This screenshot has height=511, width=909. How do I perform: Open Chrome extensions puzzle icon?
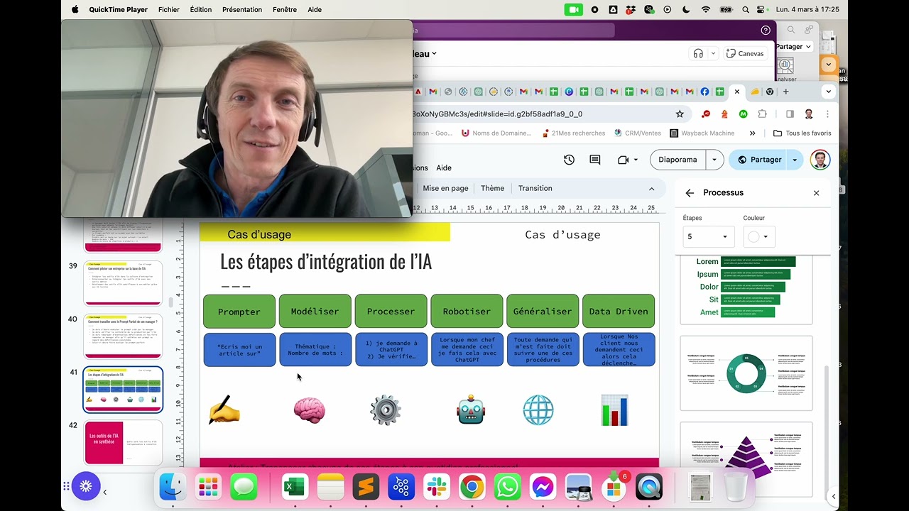[763, 114]
